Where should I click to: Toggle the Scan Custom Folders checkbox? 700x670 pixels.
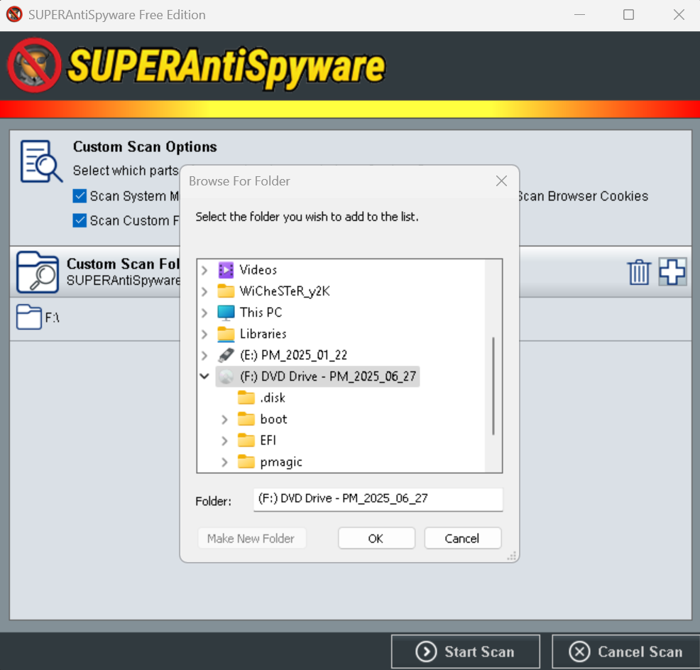tap(80, 221)
